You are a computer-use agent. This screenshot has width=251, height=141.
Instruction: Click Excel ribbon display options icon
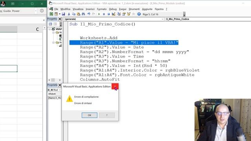coord(13,4)
